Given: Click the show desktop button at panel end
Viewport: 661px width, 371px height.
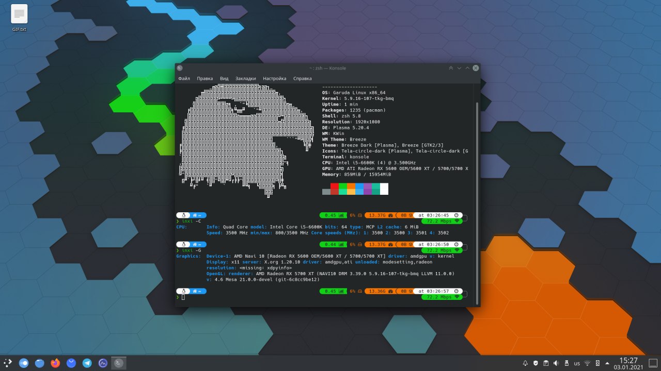Looking at the screenshot, I should (x=653, y=363).
